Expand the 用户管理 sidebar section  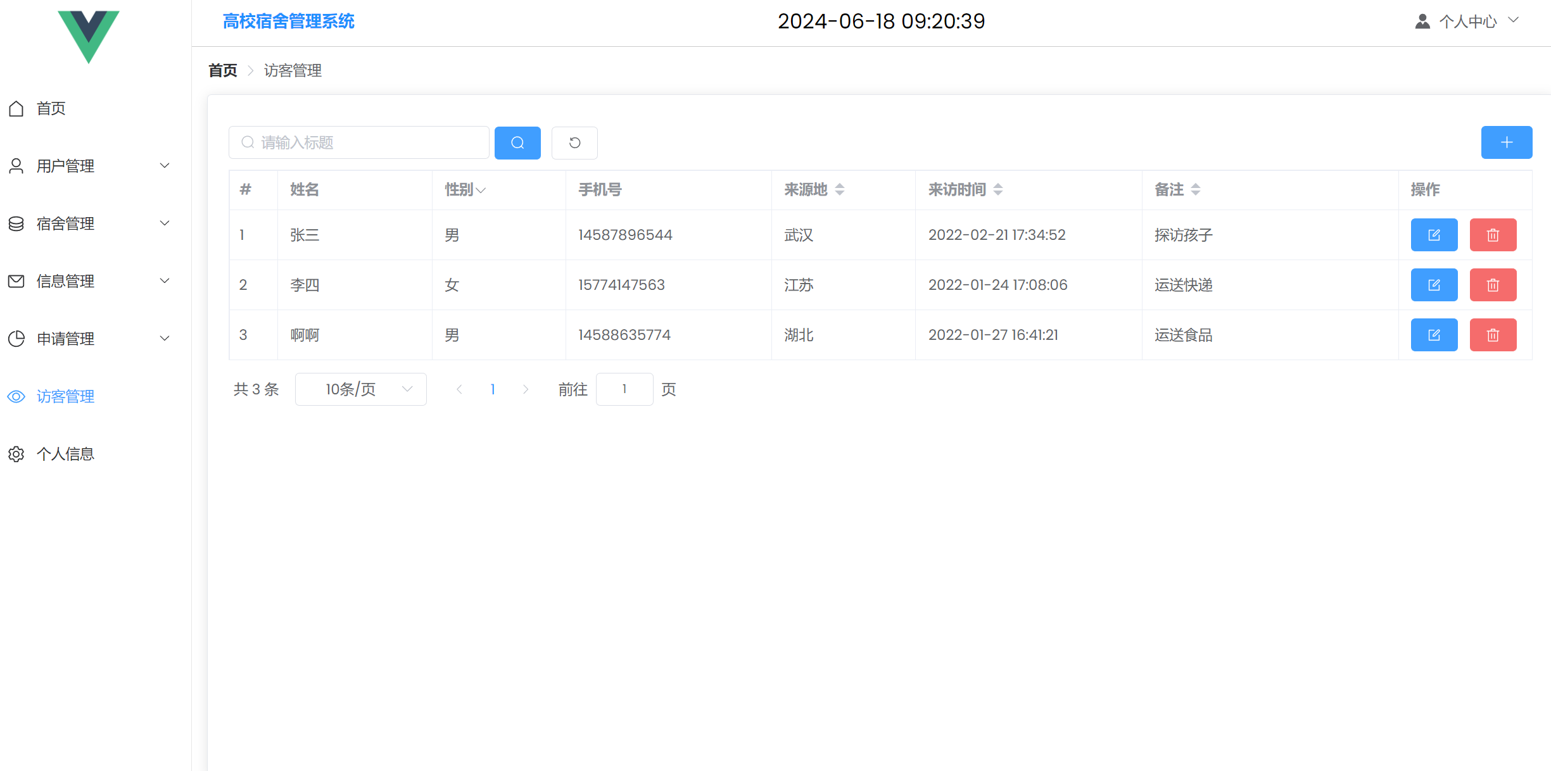coord(66,165)
